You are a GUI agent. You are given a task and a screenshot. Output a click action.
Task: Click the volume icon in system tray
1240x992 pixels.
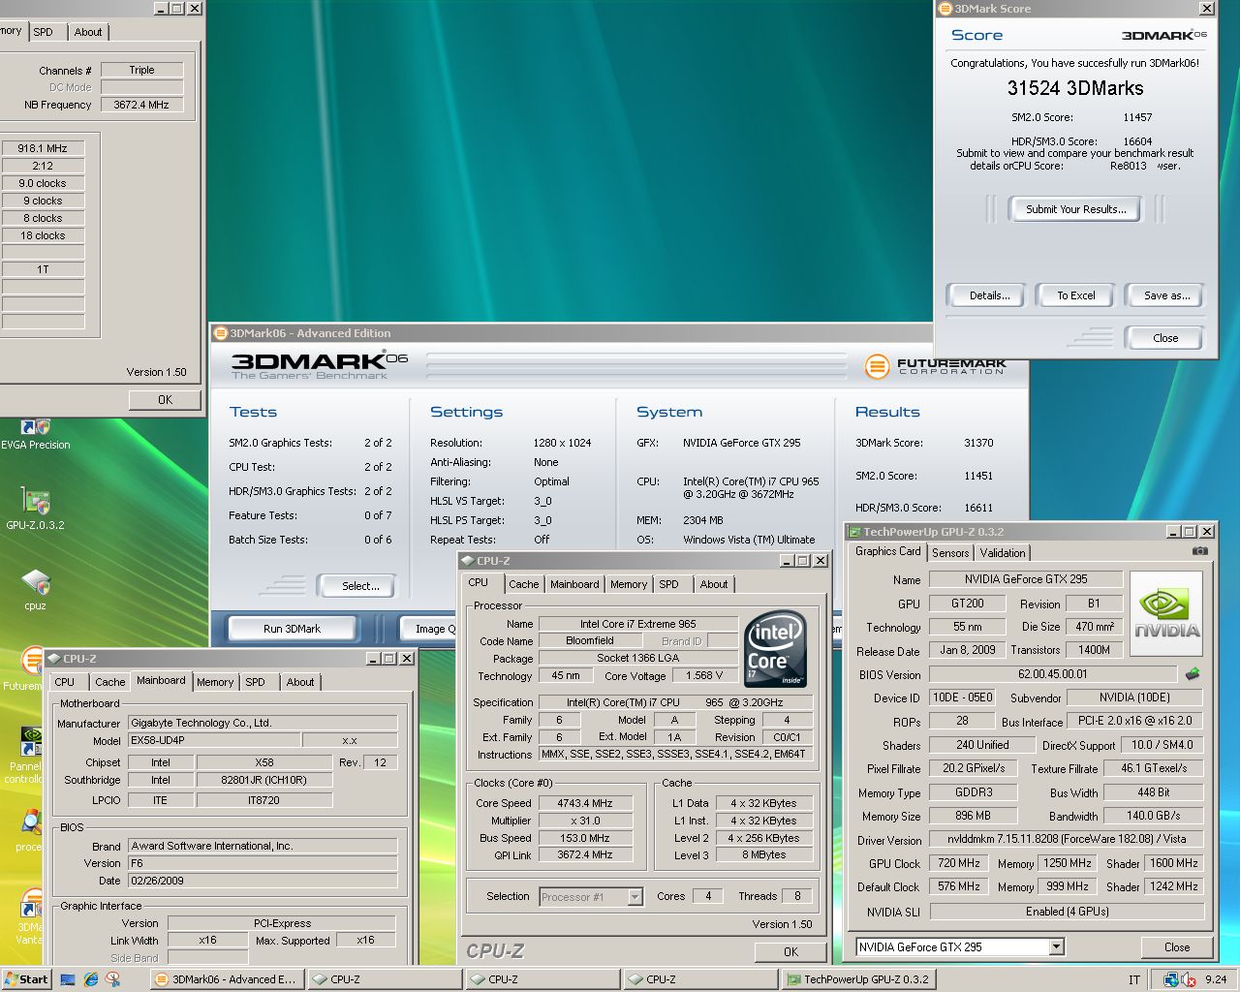point(1187,979)
